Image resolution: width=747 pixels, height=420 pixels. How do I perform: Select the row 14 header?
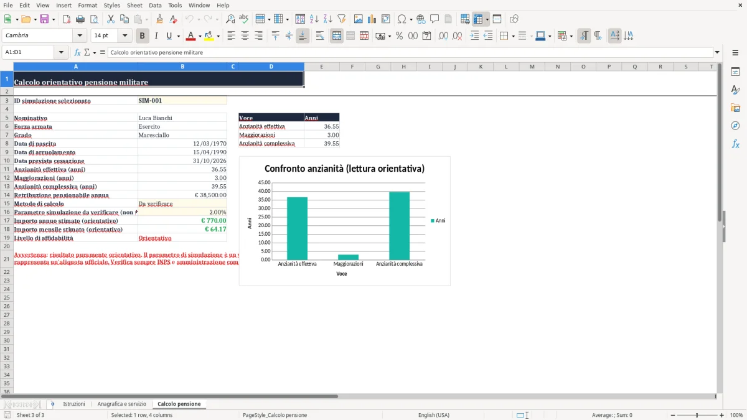pos(6,195)
